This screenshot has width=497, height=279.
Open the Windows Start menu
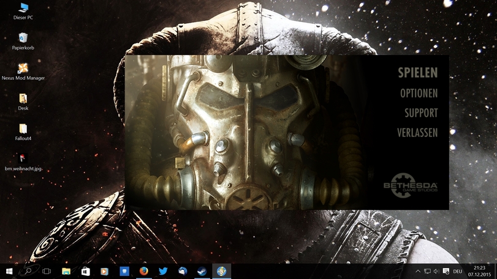coord(9,271)
